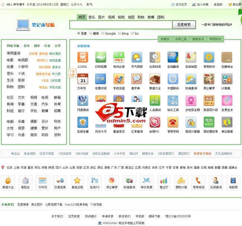Open the 彩票开奖 lottery icon
Image resolution: width=242 pixels, height=226 pixels.
(101, 79)
